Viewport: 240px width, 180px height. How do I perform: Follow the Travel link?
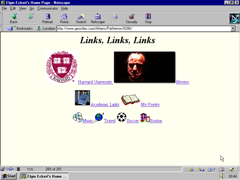110,121
